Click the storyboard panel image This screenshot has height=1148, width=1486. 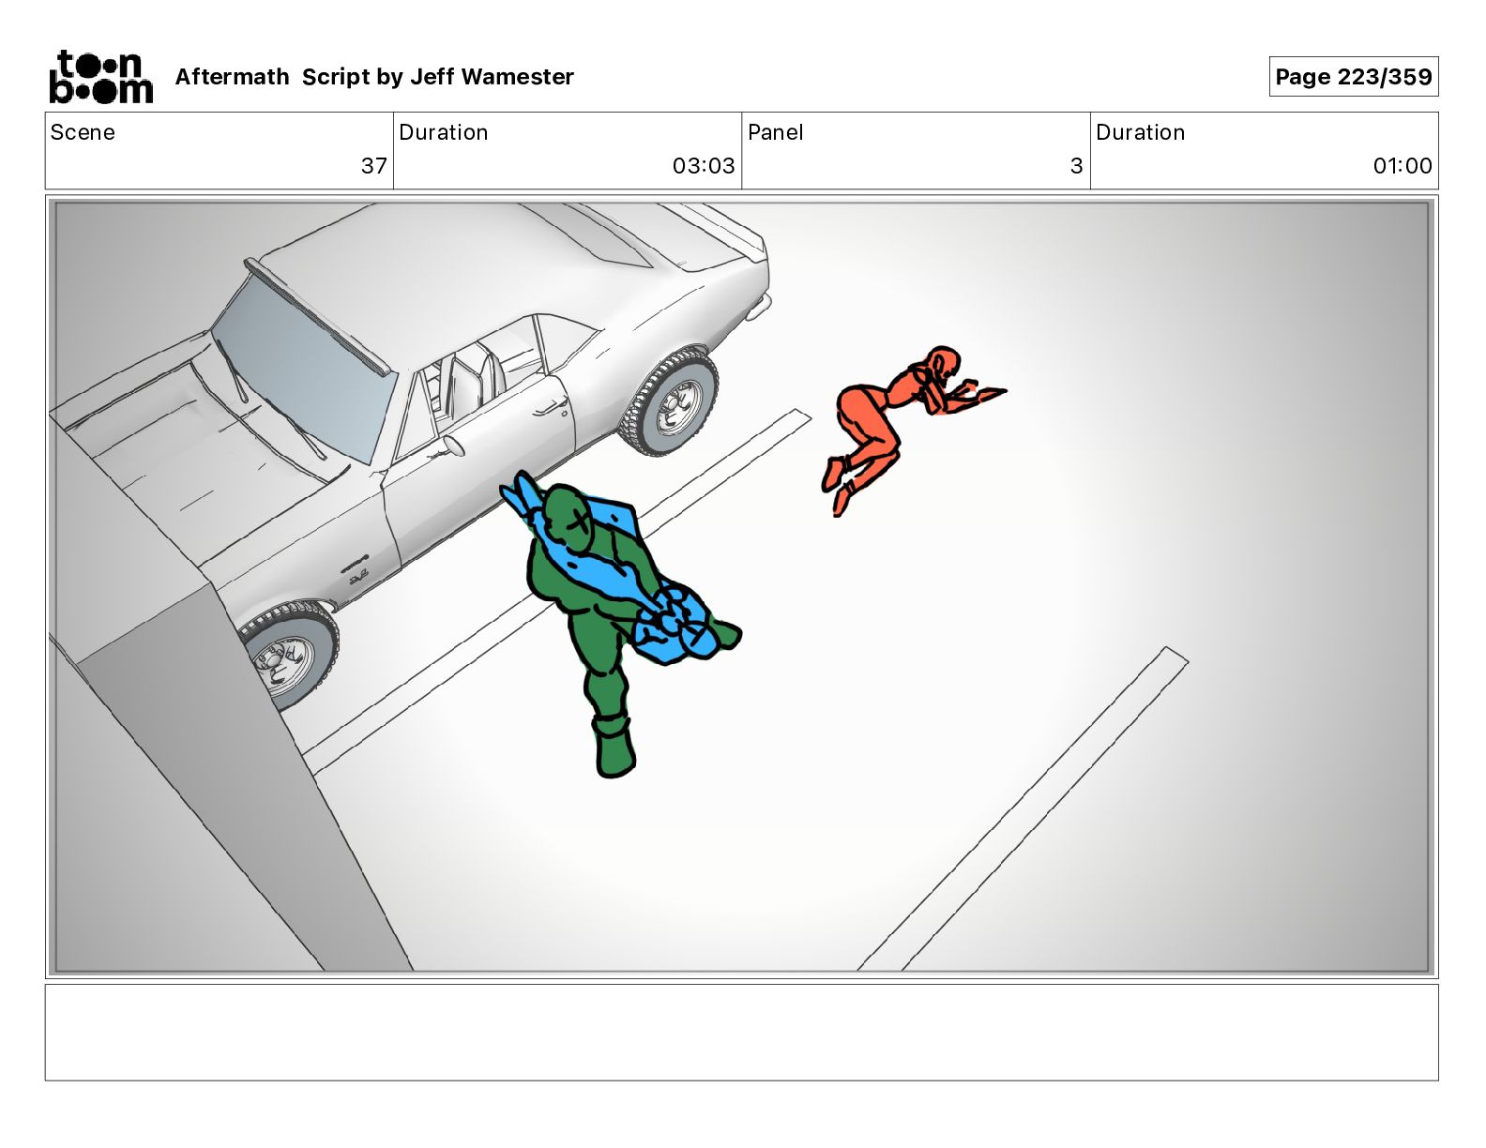click(741, 587)
